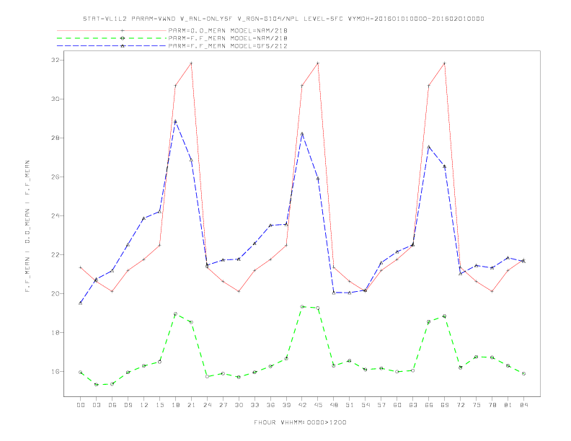Click blue GFS triangle marker at hour 18
The height and width of the screenshot is (441, 571).
click(175, 122)
